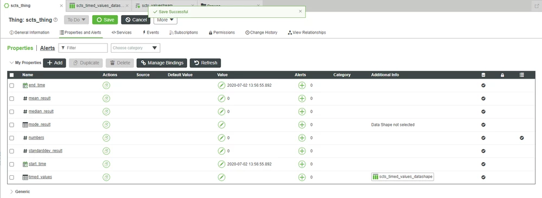Viewport: 542px width, 198px height.
Task: Add alert plus icon for mean_result
Action: (302, 99)
